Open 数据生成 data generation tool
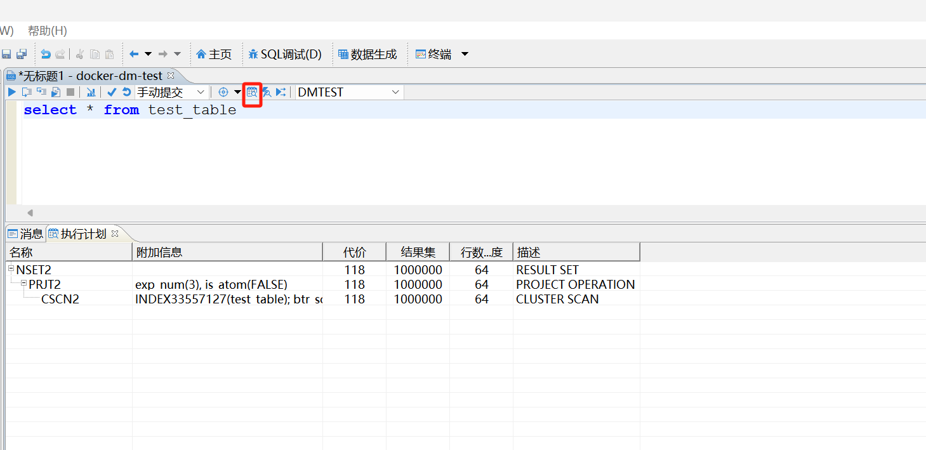 [x=367, y=55]
